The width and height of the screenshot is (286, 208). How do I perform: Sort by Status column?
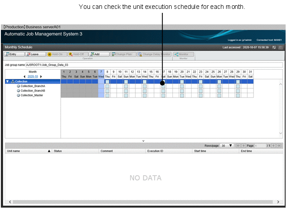(75, 151)
